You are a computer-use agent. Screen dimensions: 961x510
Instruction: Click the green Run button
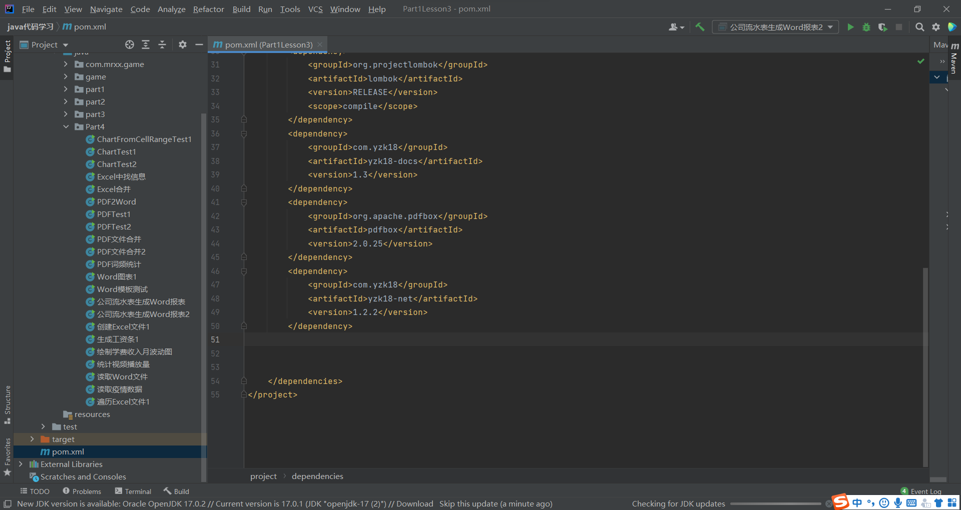pos(850,27)
